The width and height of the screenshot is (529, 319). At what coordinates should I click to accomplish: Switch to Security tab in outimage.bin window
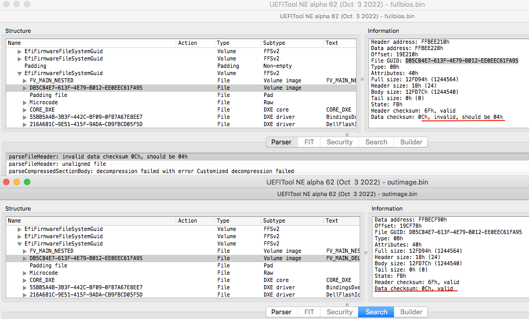339,312
